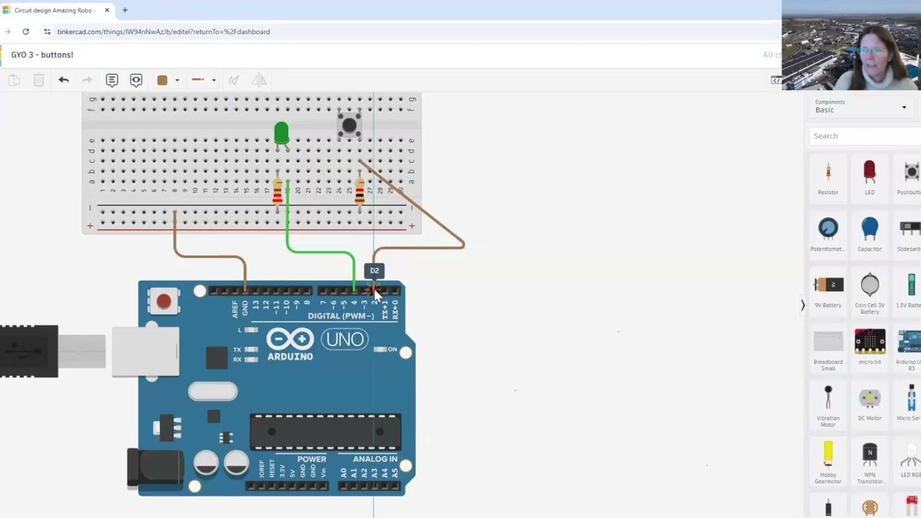Open the wire type selector
The width and height of the screenshot is (921, 518).
click(203, 80)
